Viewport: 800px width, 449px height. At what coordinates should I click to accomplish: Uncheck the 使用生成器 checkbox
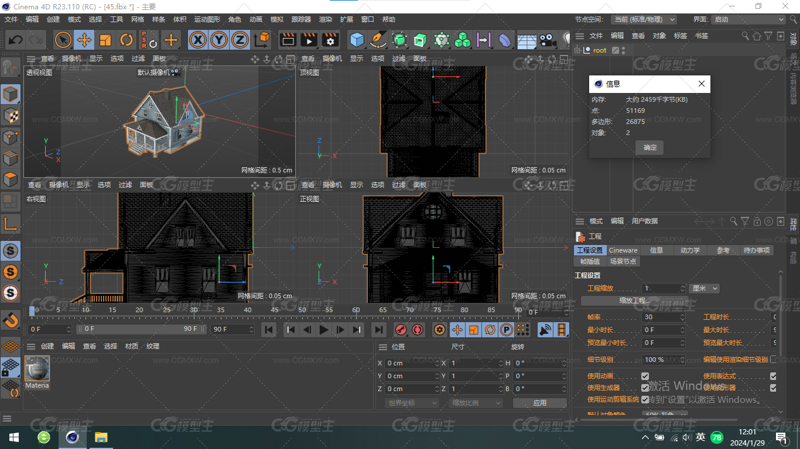(645, 388)
